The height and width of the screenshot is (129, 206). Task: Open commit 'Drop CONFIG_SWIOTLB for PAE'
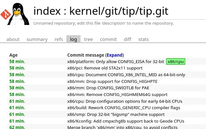(x=108, y=88)
